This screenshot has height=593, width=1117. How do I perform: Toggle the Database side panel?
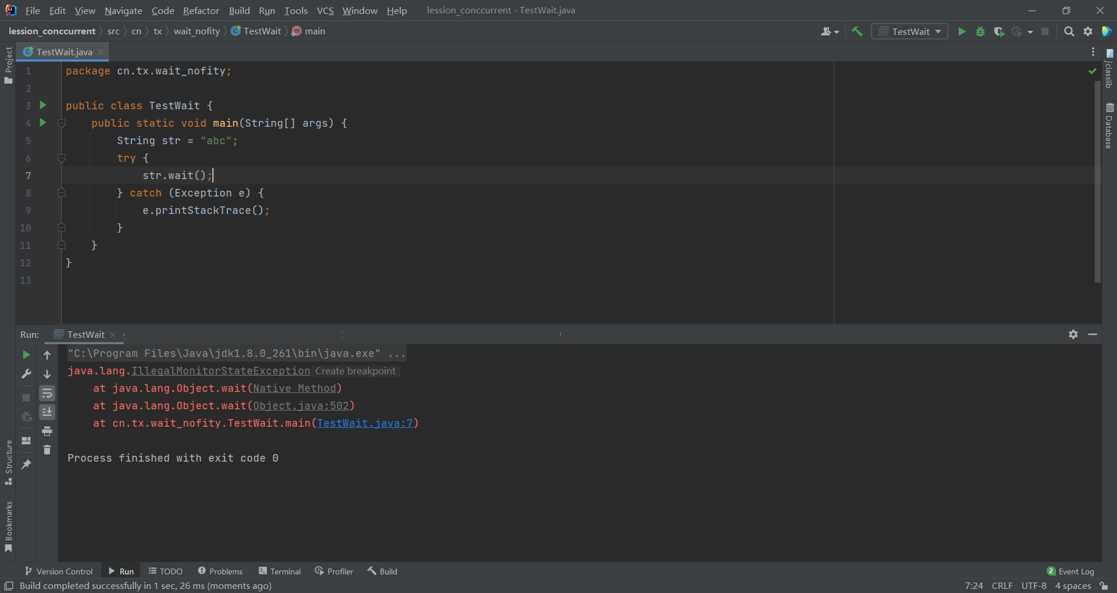point(1109,126)
